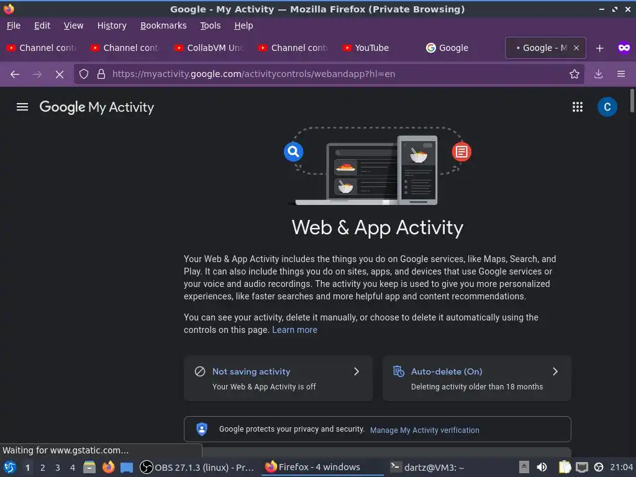Close the Google My Activity tab
Viewport: 636px width, 477px height.
coord(576,48)
